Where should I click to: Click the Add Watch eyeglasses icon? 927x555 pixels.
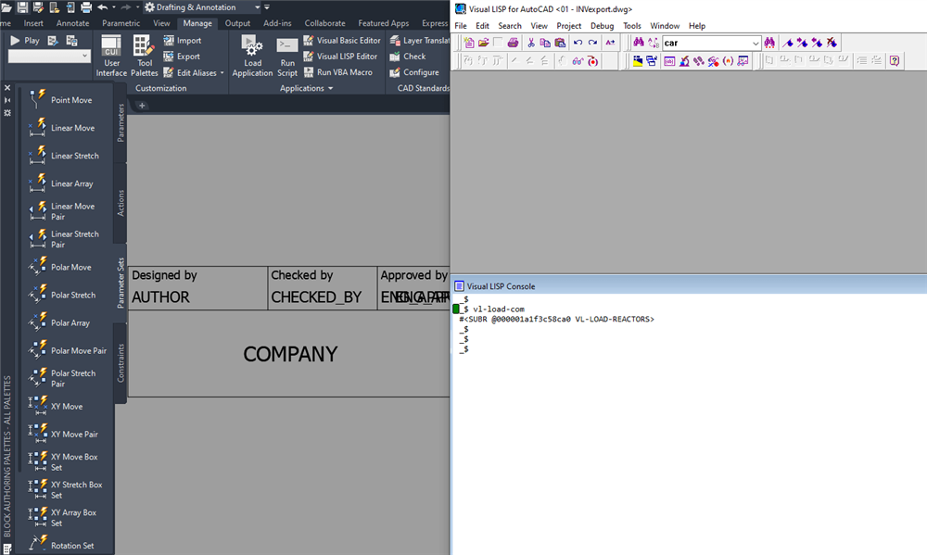click(578, 61)
